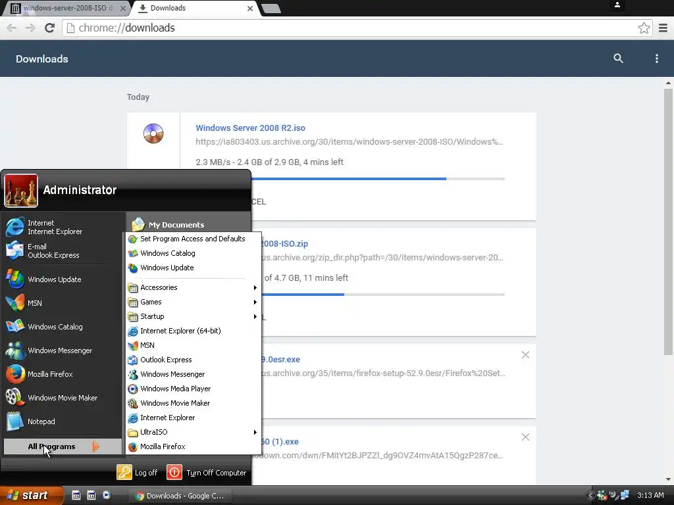Click the Chrome forward arrow
The height and width of the screenshot is (505, 674).
coord(30,28)
